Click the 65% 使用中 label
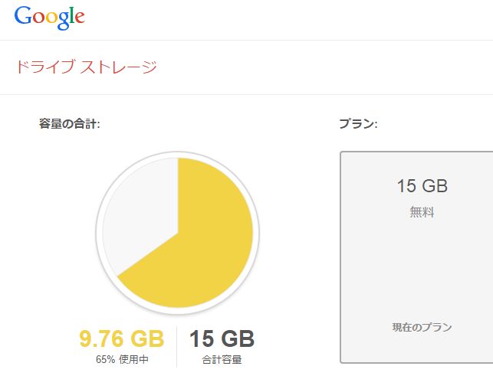The width and height of the screenshot is (493, 376). coord(122,359)
